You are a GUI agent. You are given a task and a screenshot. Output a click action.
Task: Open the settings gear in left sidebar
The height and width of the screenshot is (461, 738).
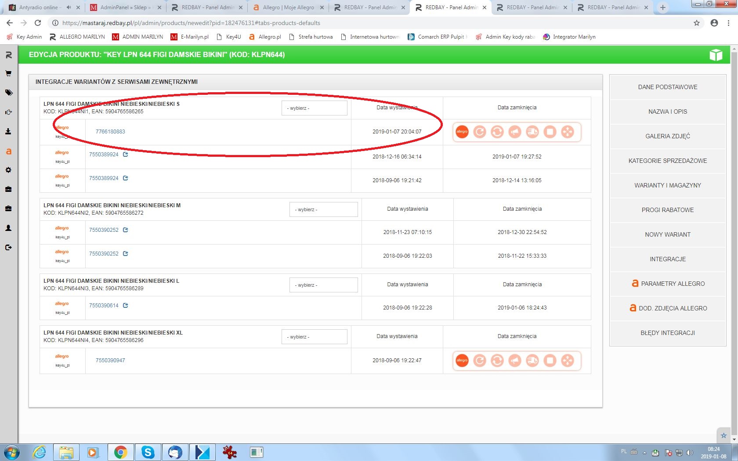8,170
